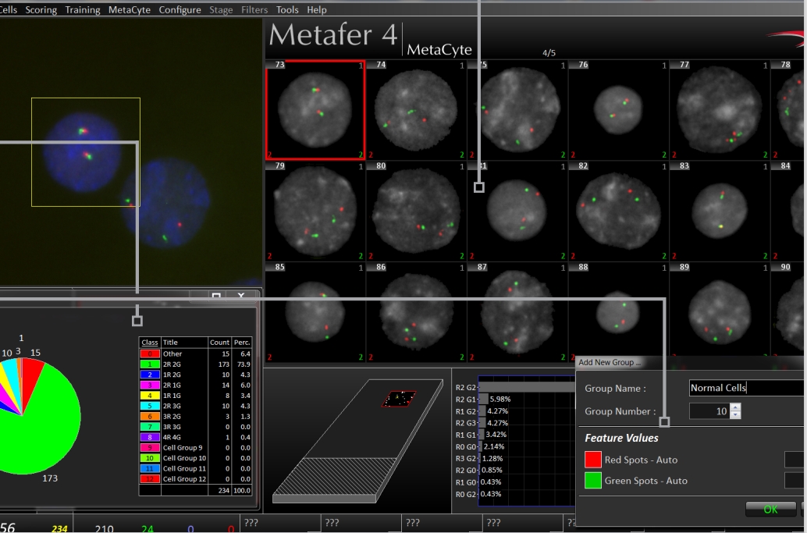Click the Group Name input field
This screenshot has width=807, height=533.
[x=748, y=388]
